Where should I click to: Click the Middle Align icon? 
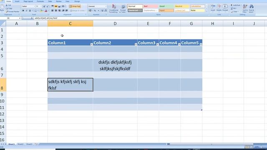56,6
